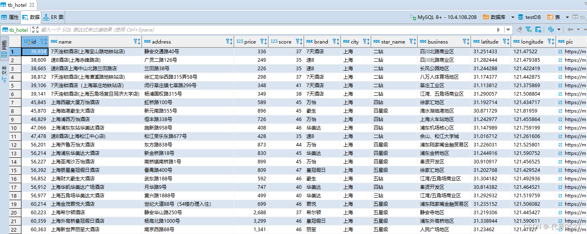Click the SQL filter expression input field
Screen dimensions: 587x234
pos(267,29)
